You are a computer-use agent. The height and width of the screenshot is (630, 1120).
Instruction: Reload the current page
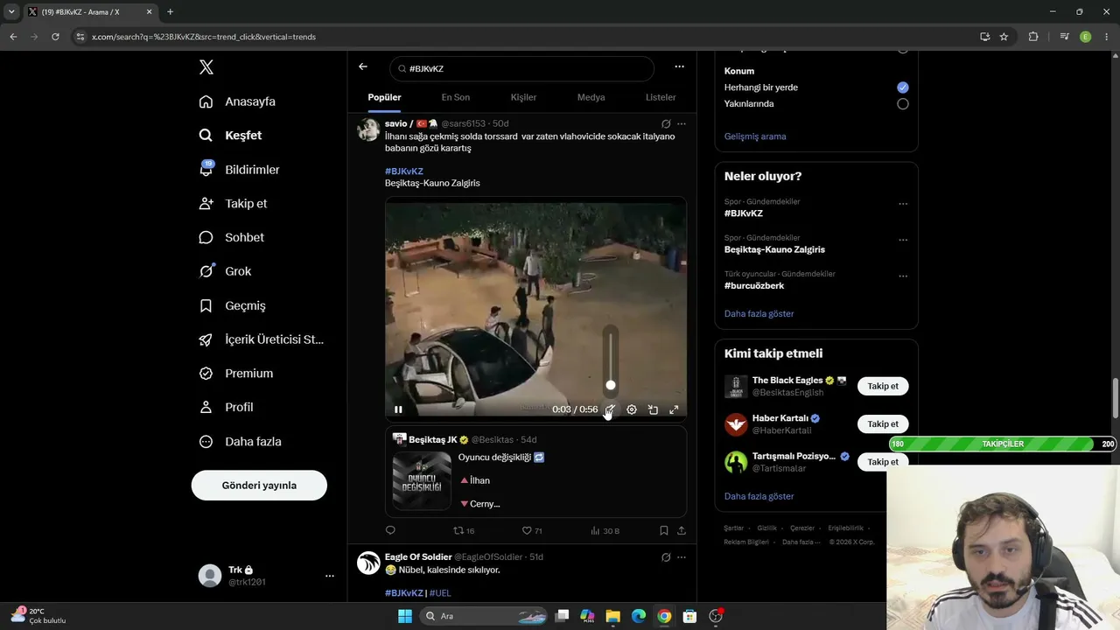[55, 37]
